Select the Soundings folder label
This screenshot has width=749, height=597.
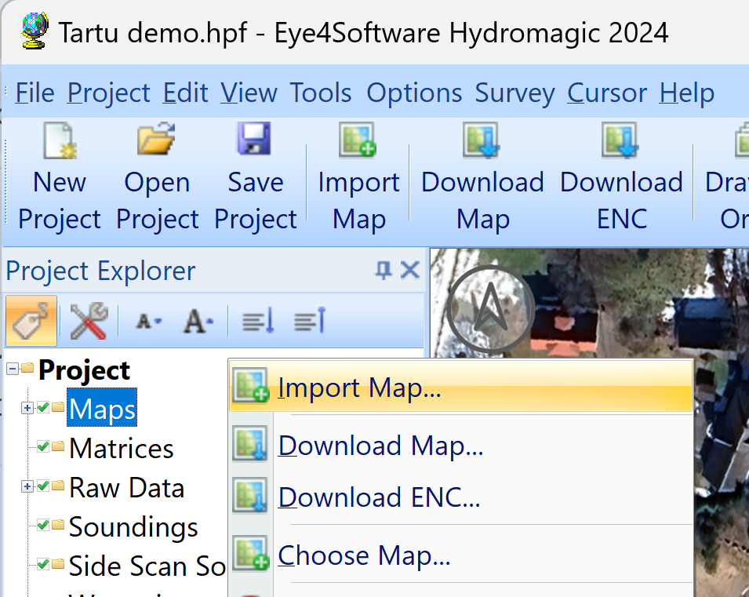(133, 526)
